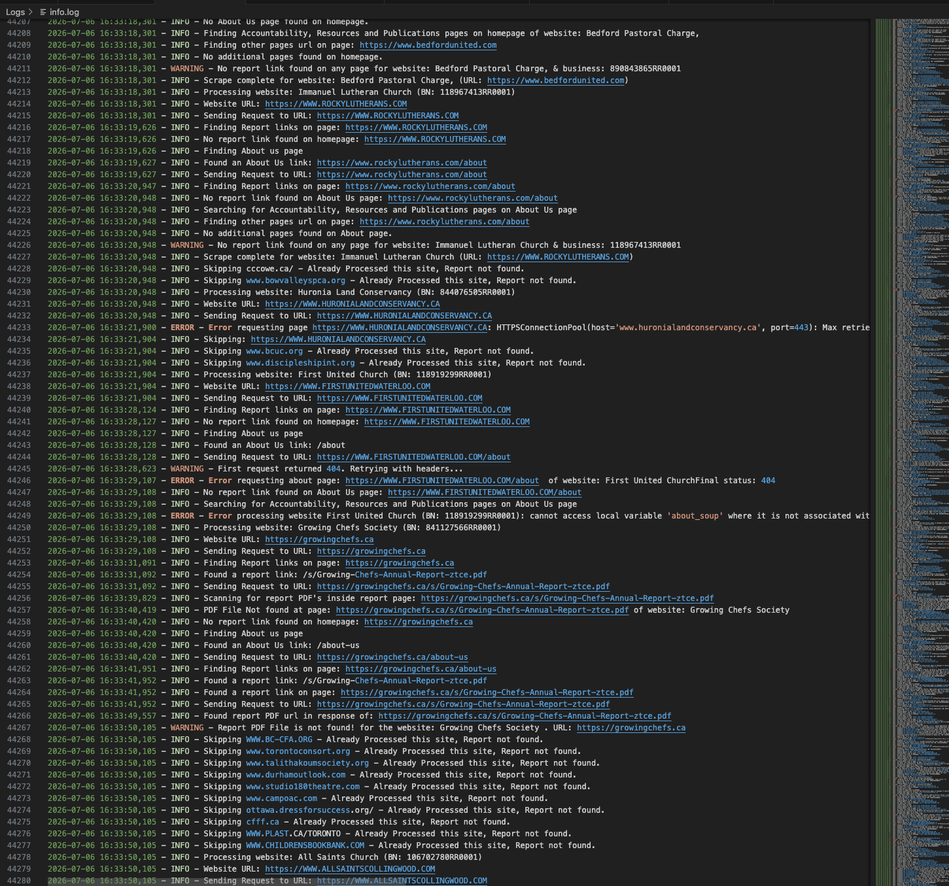Follow the rockylutherans.com/about link on line 44219
949x886 pixels.
(402, 163)
